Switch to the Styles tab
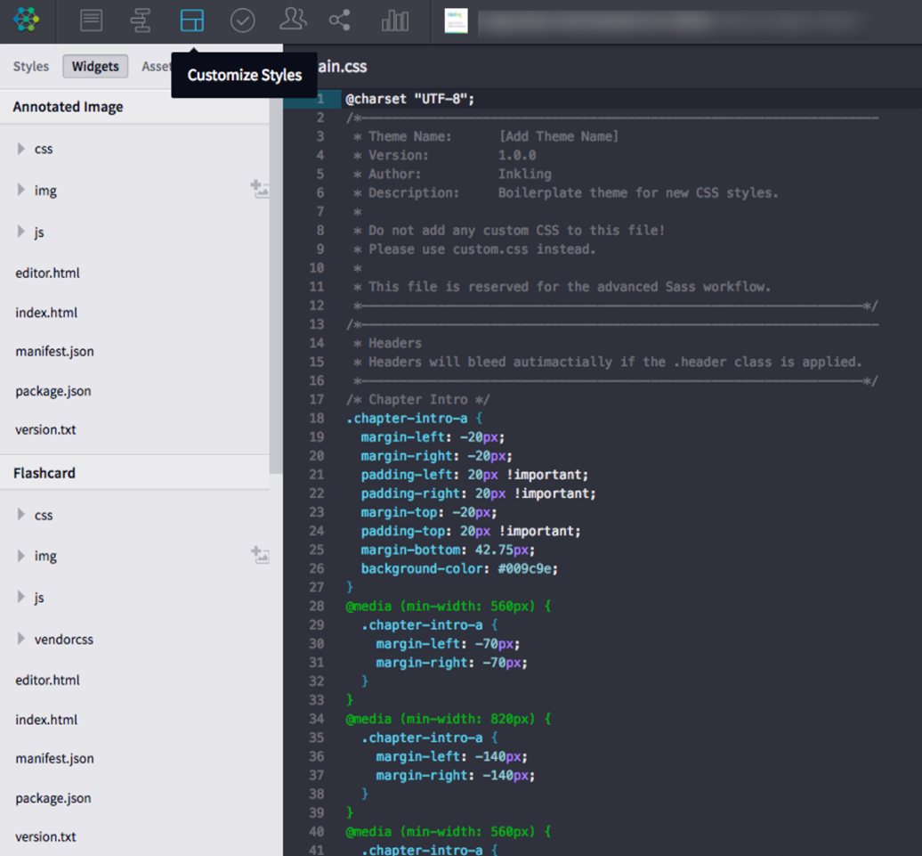The height and width of the screenshot is (856, 922). click(30, 66)
